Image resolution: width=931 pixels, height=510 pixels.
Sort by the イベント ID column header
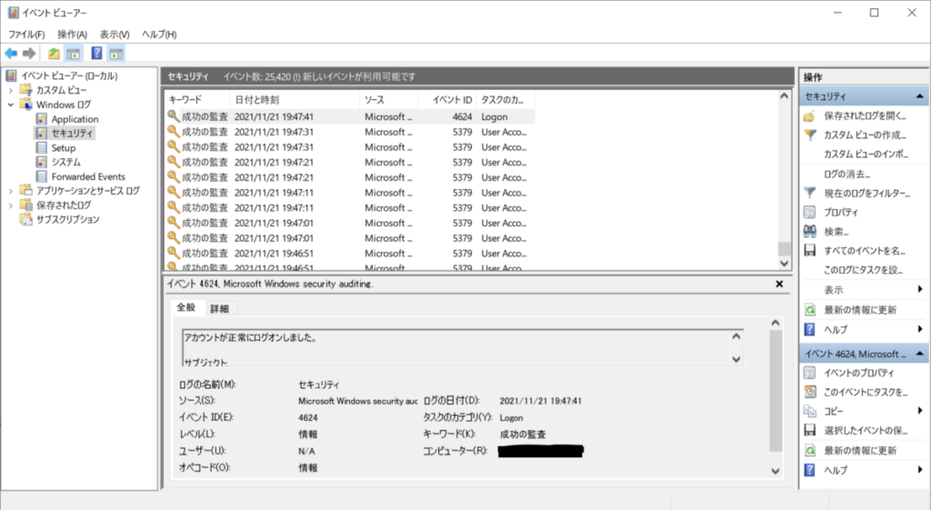tap(447, 100)
